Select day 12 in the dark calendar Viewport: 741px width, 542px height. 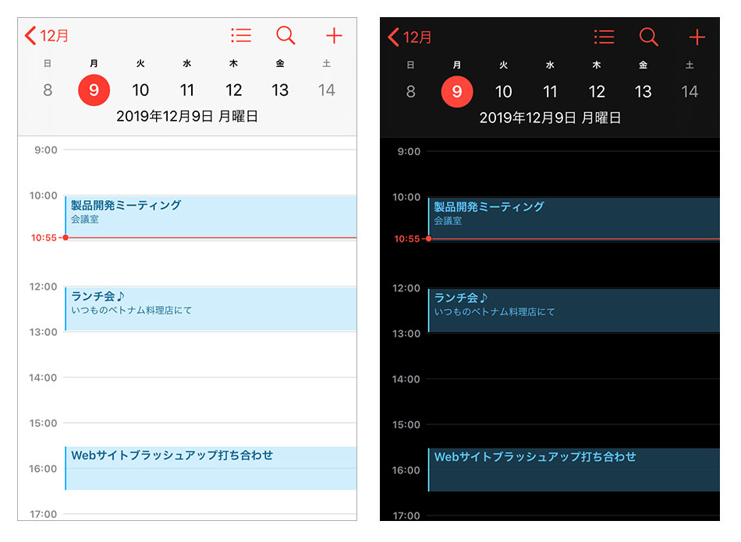[597, 92]
